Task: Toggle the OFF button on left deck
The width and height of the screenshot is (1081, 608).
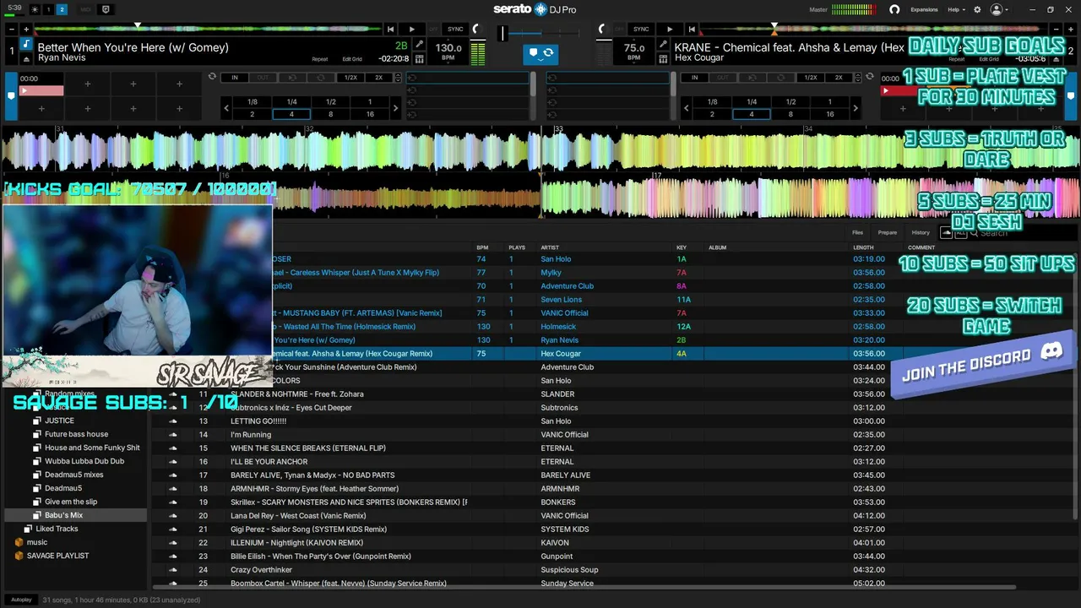Action: 435,30
